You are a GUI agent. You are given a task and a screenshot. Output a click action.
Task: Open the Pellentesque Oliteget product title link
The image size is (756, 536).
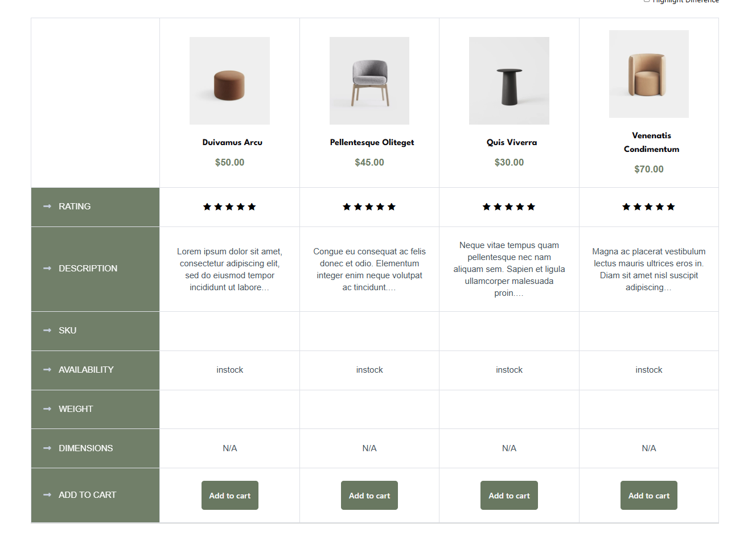(372, 142)
